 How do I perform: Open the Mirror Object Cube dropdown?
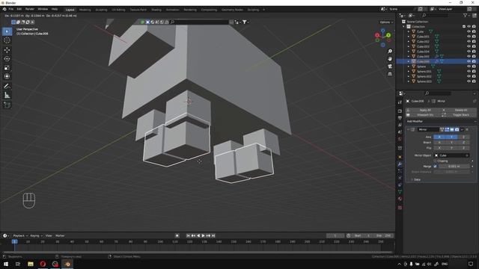click(x=451, y=155)
